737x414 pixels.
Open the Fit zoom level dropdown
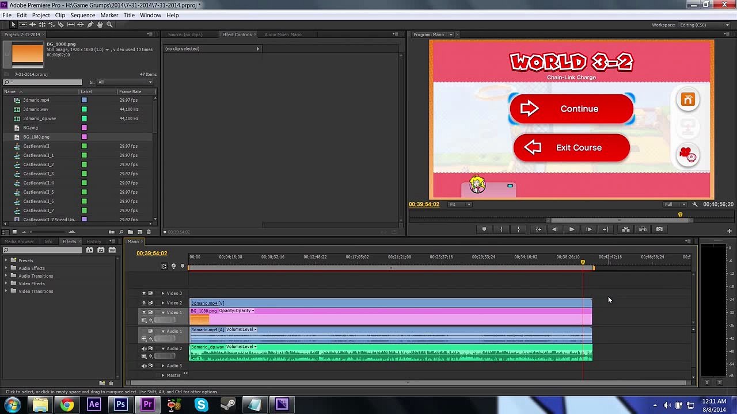460,204
